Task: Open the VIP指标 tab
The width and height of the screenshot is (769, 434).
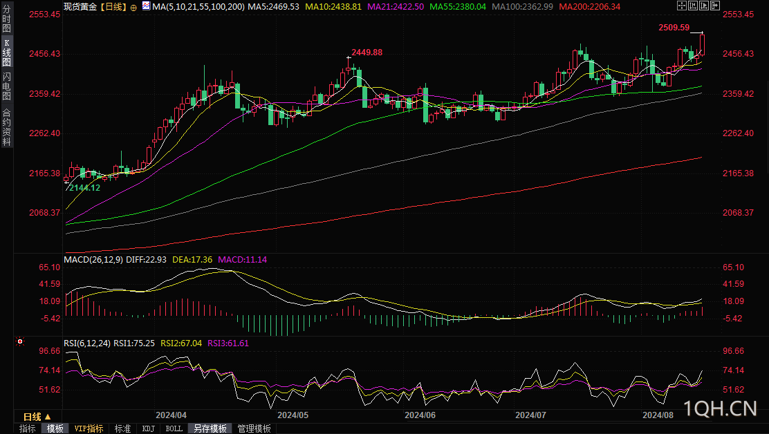Action: pos(89,428)
